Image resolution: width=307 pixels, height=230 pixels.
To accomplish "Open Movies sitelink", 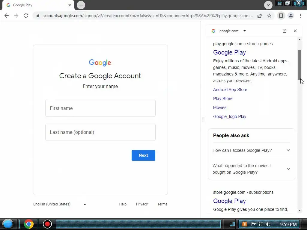I will click(x=220, y=108).
